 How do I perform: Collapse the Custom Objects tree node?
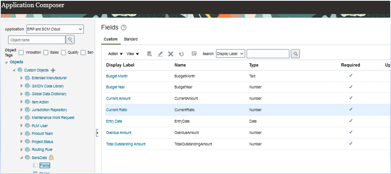(x=14, y=70)
